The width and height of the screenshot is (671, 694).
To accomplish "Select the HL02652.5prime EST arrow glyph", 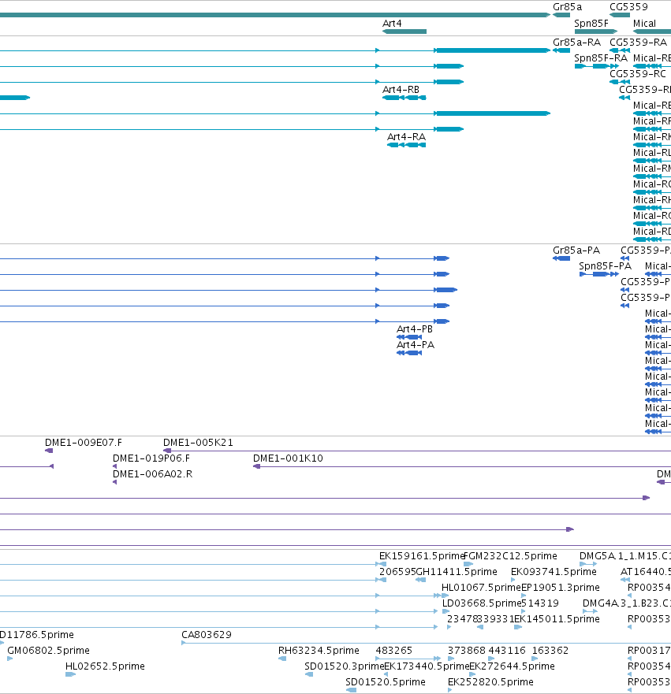I will (70, 674).
